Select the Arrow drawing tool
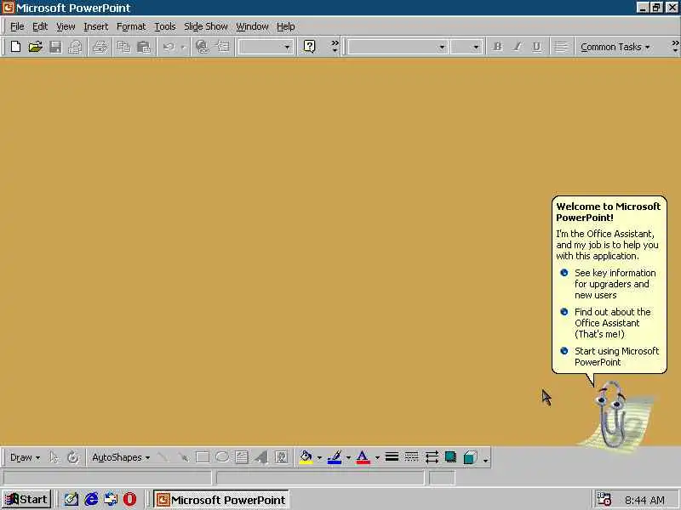Screen dimensions: 681x510 click(x=183, y=457)
